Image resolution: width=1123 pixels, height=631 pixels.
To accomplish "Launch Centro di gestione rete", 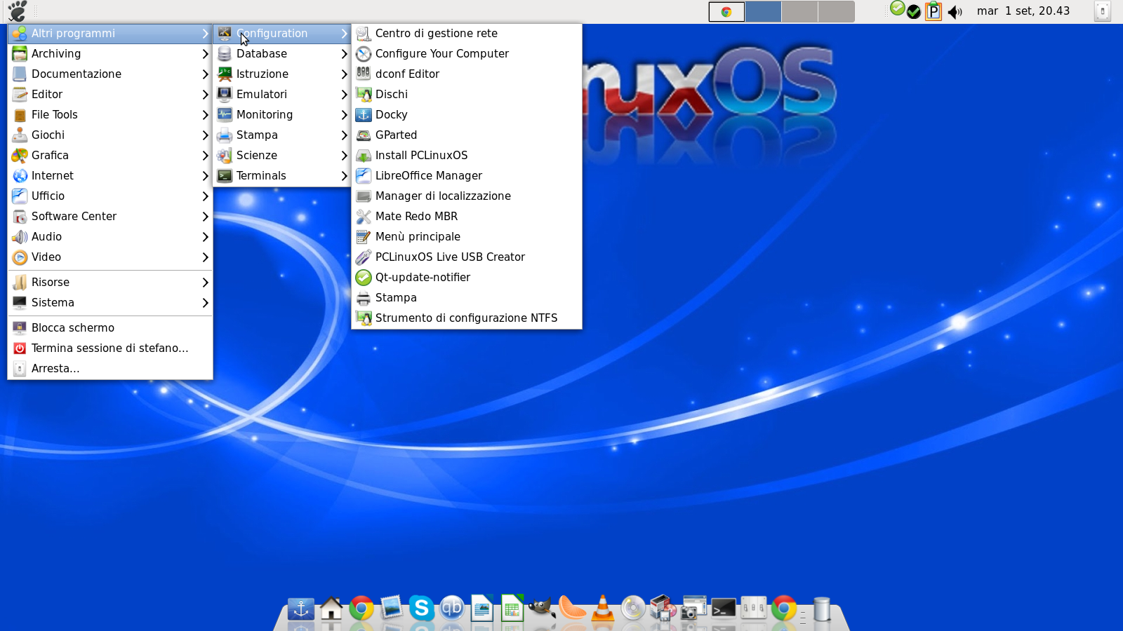I will click(x=467, y=34).
